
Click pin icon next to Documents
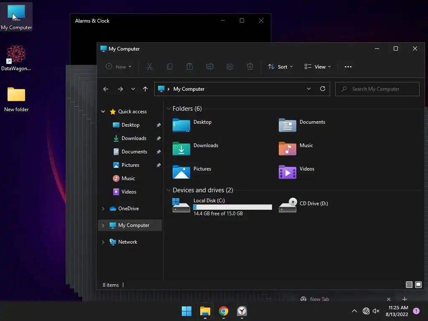pos(158,152)
